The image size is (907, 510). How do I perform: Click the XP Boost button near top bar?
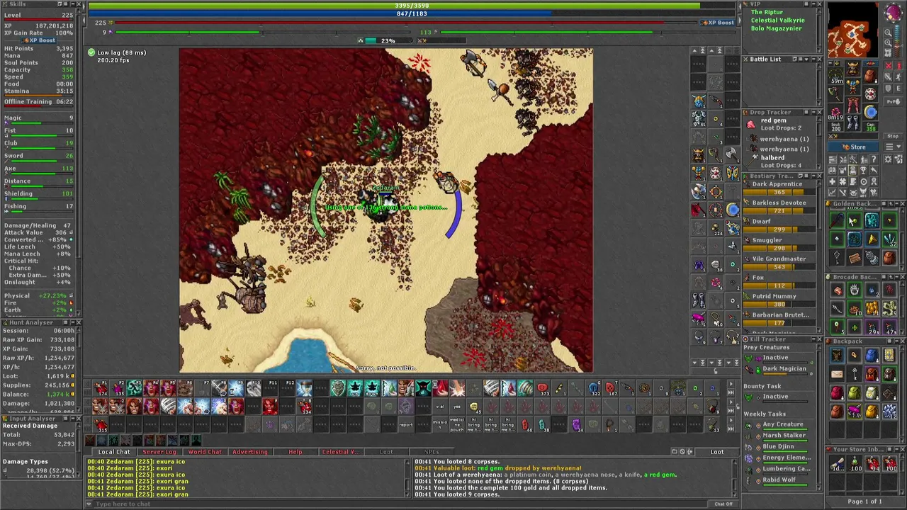[717, 23]
